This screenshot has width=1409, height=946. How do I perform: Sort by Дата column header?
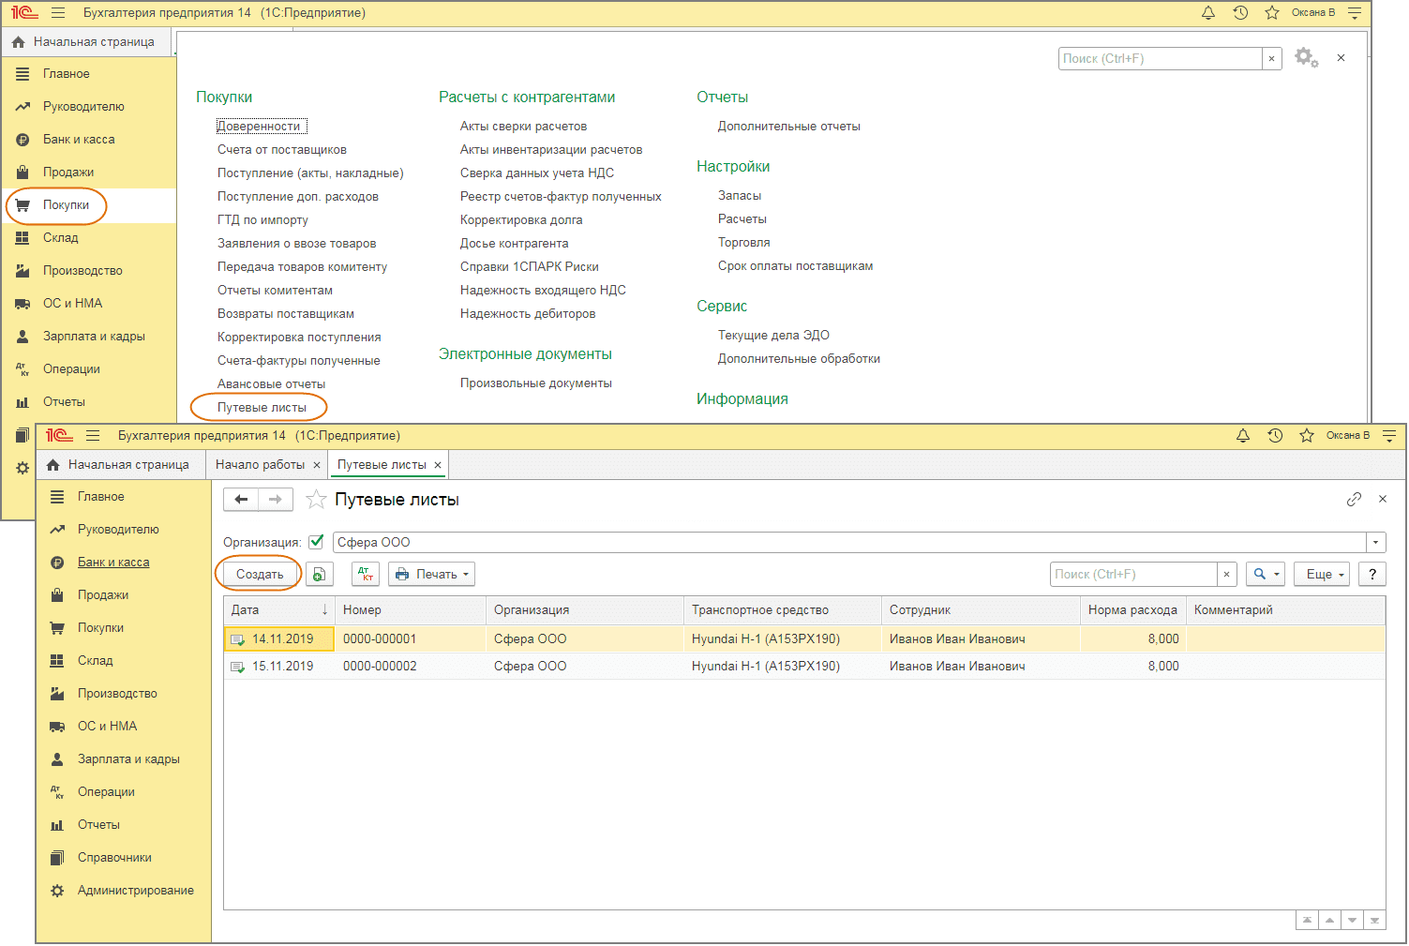(x=278, y=610)
